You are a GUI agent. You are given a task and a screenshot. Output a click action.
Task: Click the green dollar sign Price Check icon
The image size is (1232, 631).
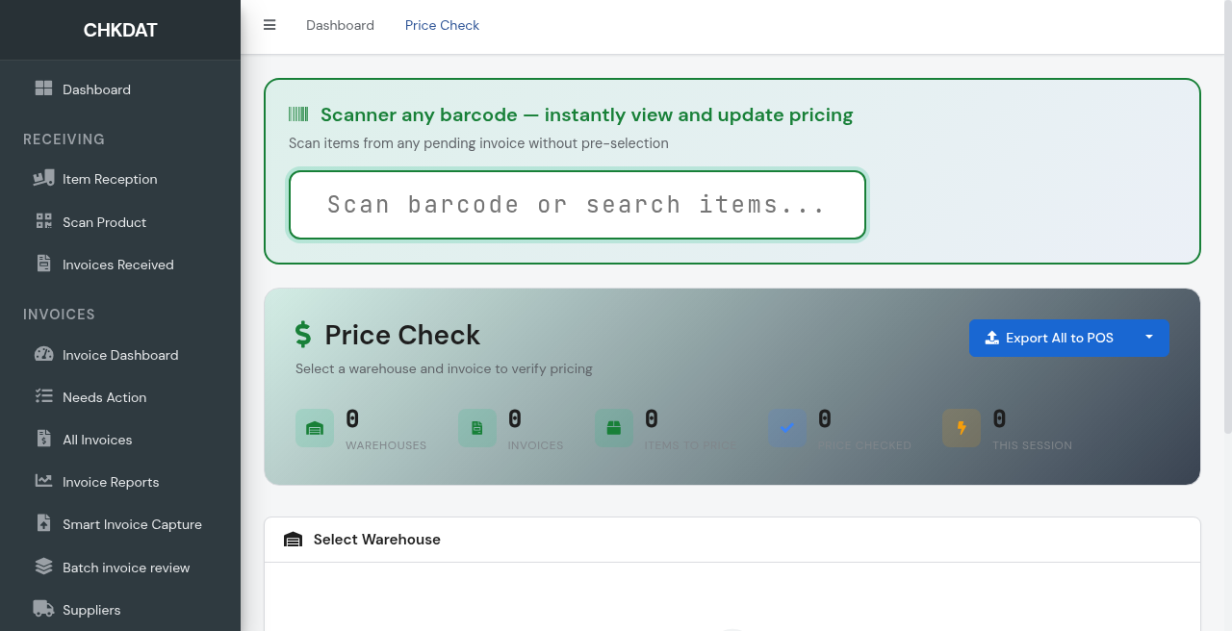click(303, 335)
